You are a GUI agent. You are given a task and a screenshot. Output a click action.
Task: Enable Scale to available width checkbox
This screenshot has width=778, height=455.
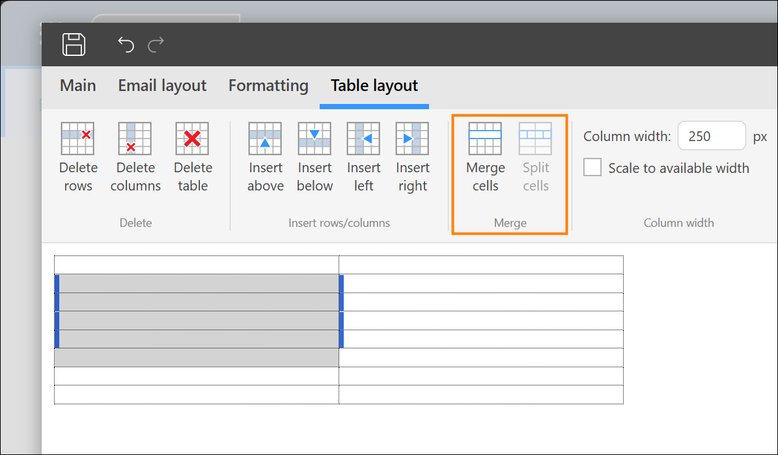[592, 168]
